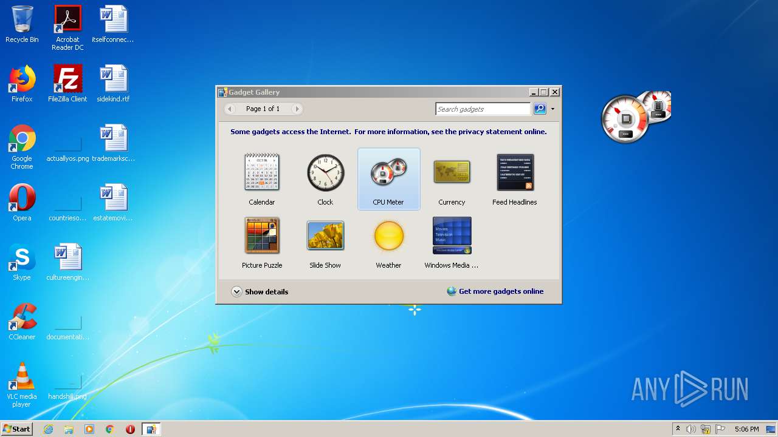Open Get more gadgets online link
Viewport: 778px width, 437px height.
495,291
